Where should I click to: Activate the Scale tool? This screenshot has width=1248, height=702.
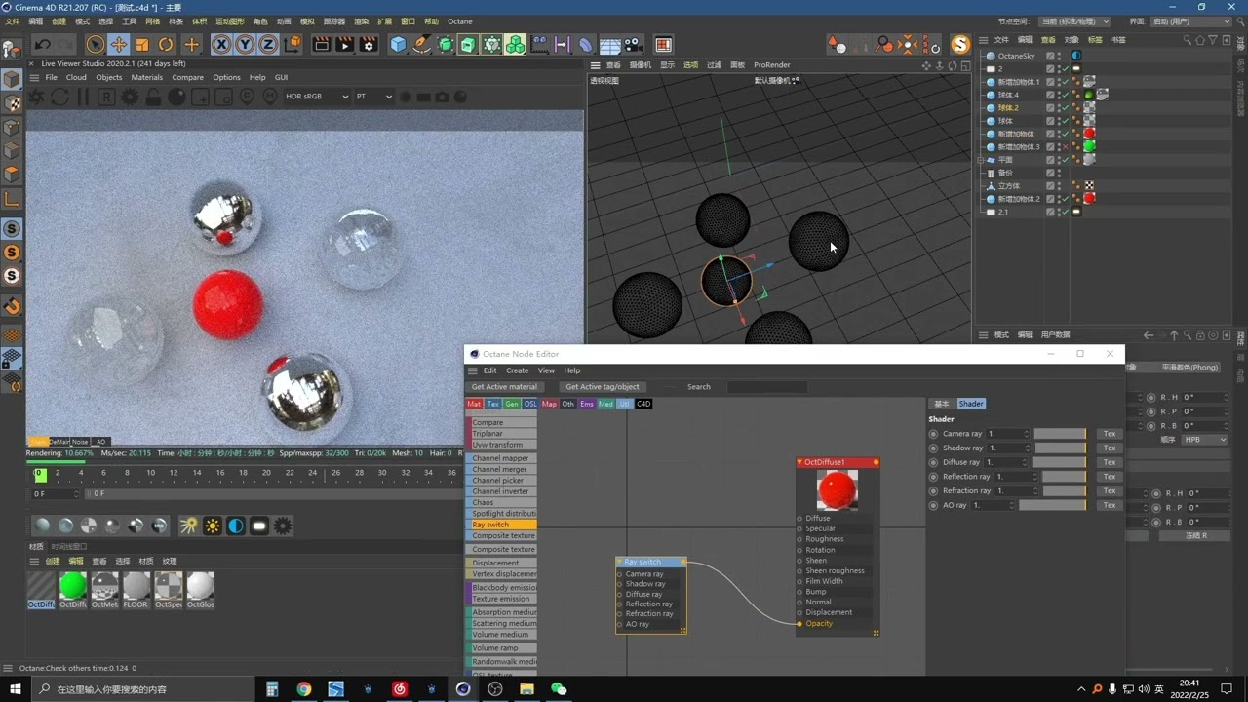pos(142,45)
